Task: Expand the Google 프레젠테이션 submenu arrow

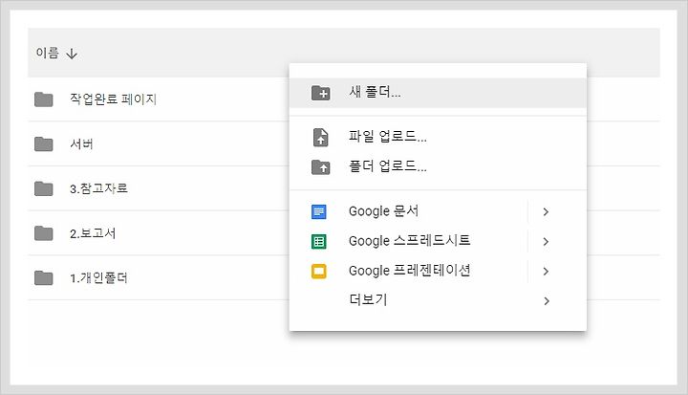Action: pyautogui.click(x=546, y=271)
